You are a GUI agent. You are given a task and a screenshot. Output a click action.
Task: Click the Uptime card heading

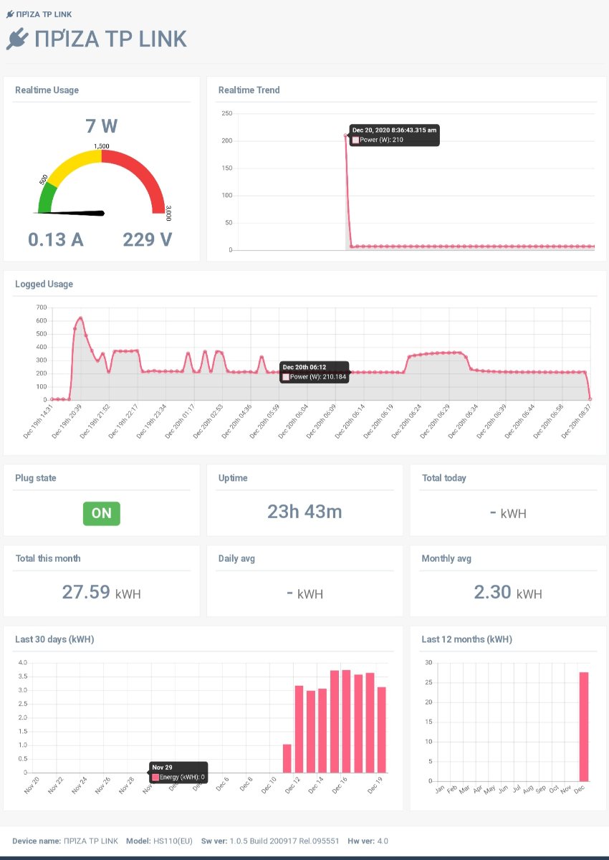click(x=232, y=478)
